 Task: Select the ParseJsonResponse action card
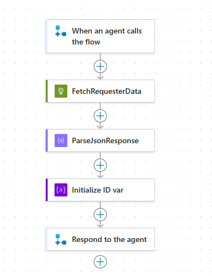pyautogui.click(x=100, y=140)
